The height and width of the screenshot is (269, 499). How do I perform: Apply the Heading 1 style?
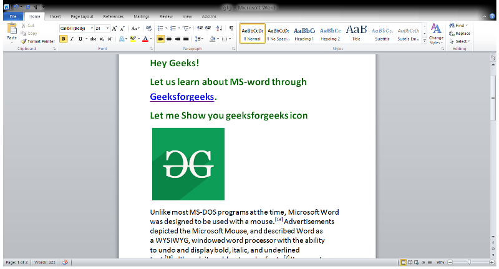304,33
